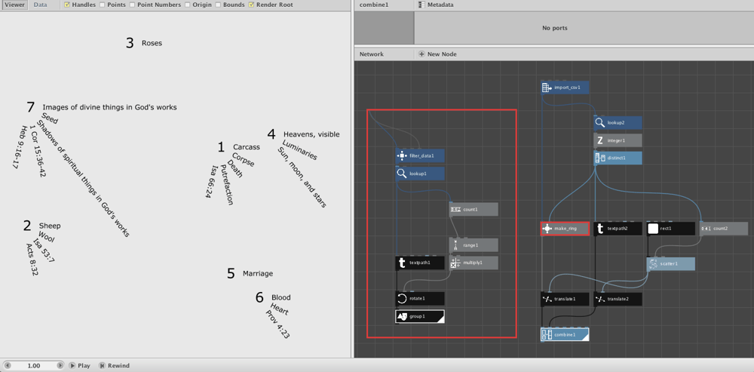754x372 pixels.
Task: Select the count1 node icon
Action: (x=455, y=209)
